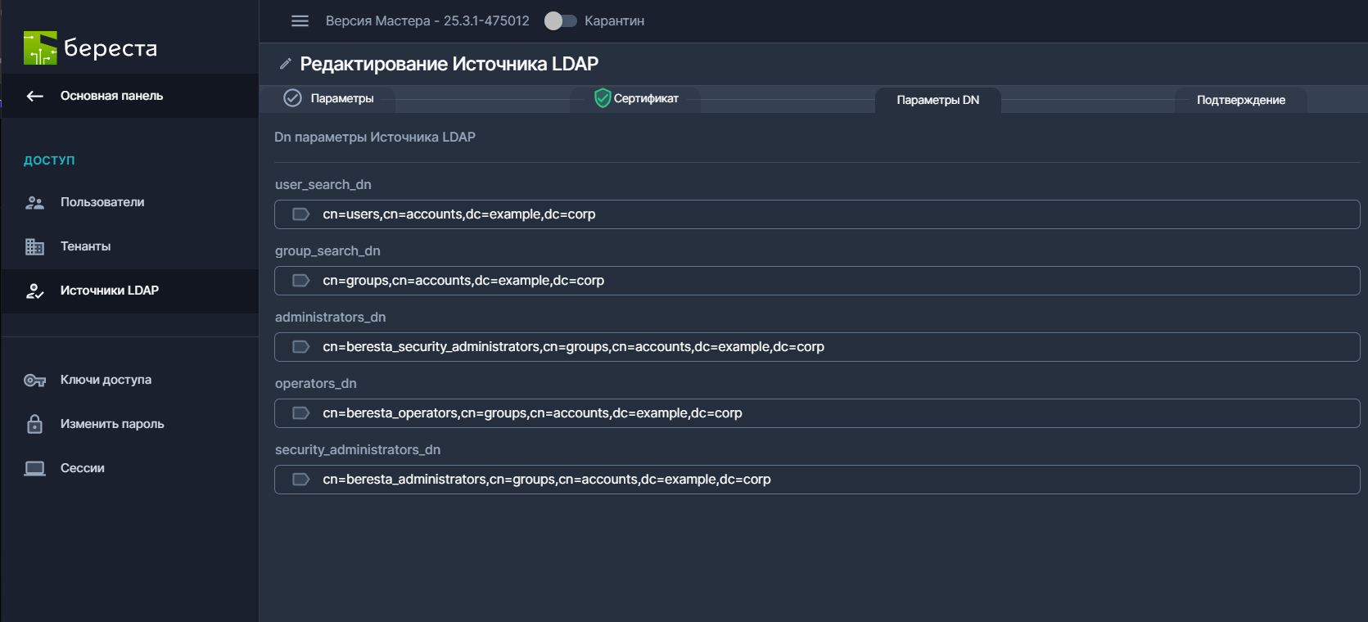Open Пользователи users section
This screenshot has height=622, width=1368.
(102, 202)
